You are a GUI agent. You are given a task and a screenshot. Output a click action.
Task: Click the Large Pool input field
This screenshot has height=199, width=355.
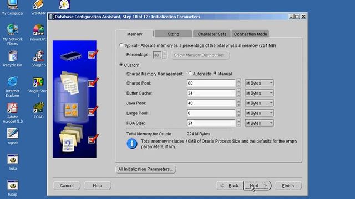(211, 113)
